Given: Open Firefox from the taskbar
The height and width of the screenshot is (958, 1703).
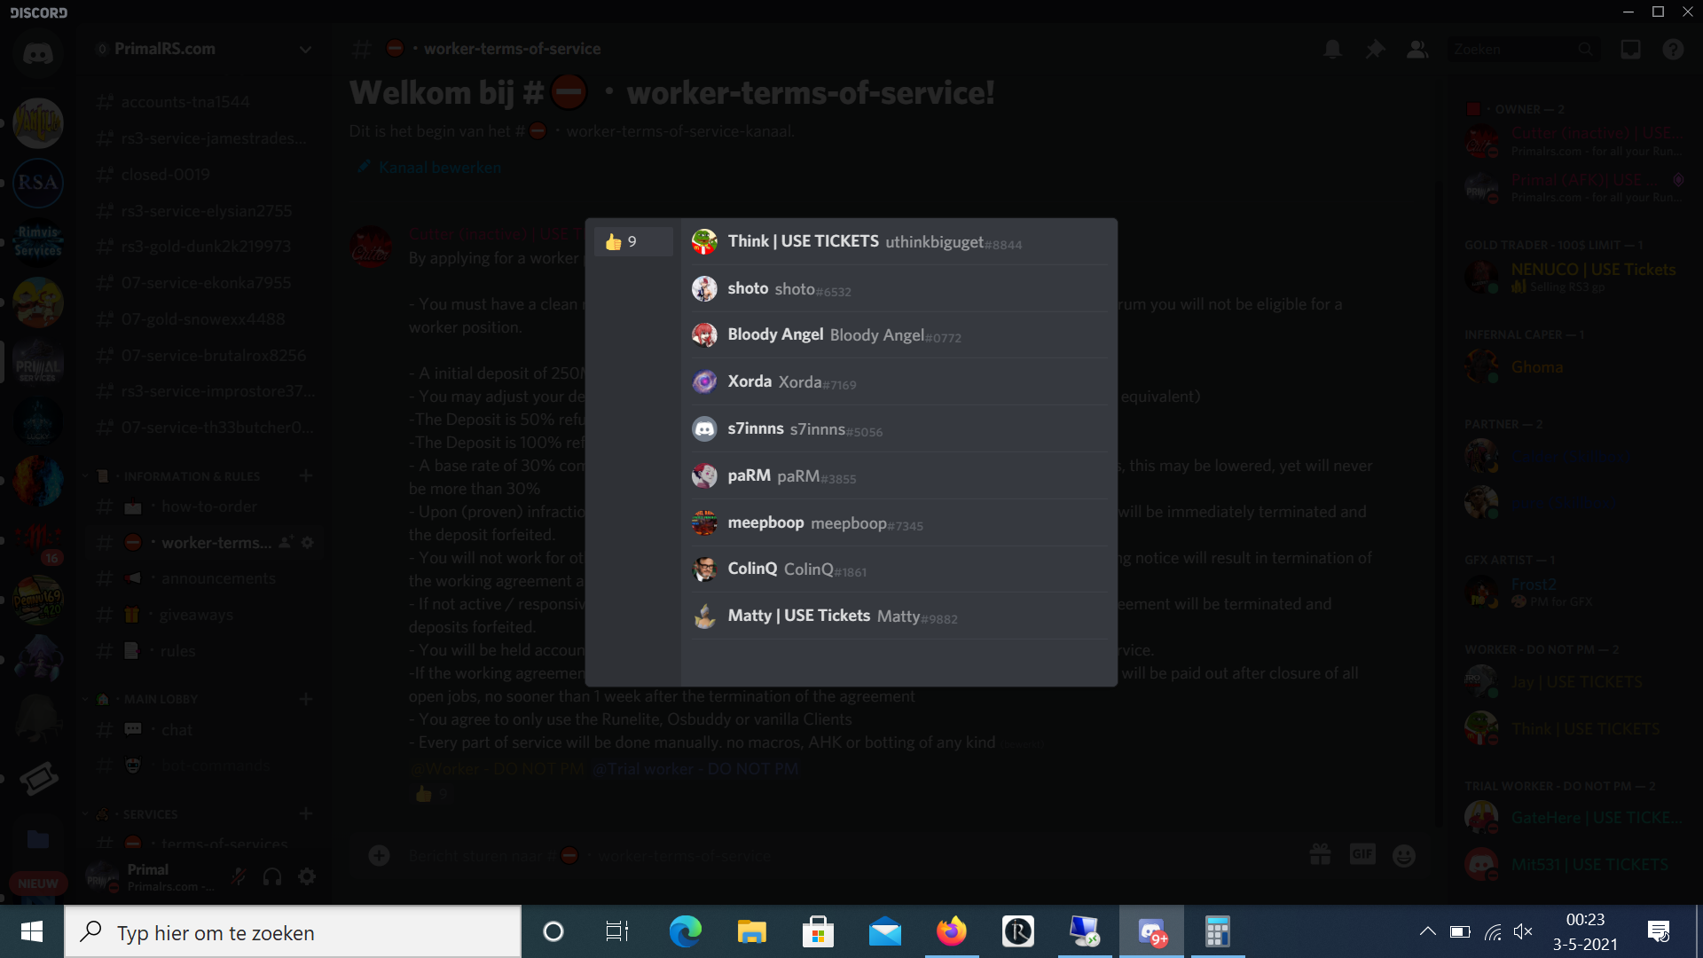Looking at the screenshot, I should point(951,931).
